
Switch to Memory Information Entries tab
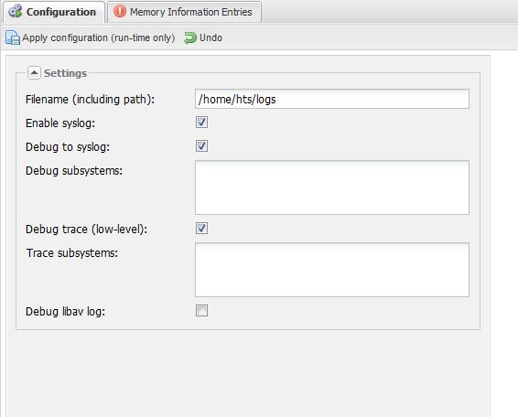click(x=184, y=12)
